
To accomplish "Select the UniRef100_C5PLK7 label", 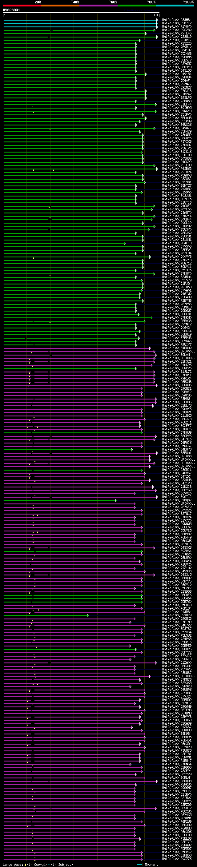I will [176, 791].
